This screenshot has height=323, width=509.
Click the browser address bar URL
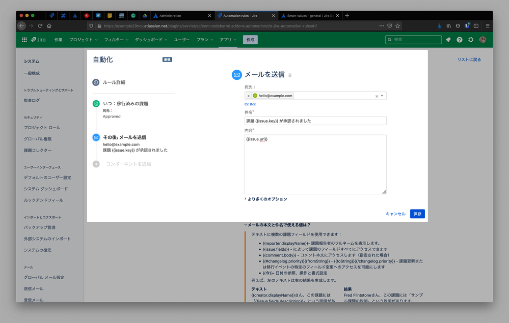point(210,26)
